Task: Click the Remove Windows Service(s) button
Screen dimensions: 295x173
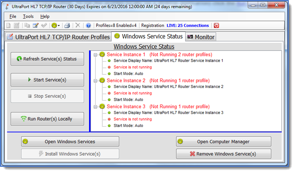Action: pyautogui.click(x=224, y=154)
